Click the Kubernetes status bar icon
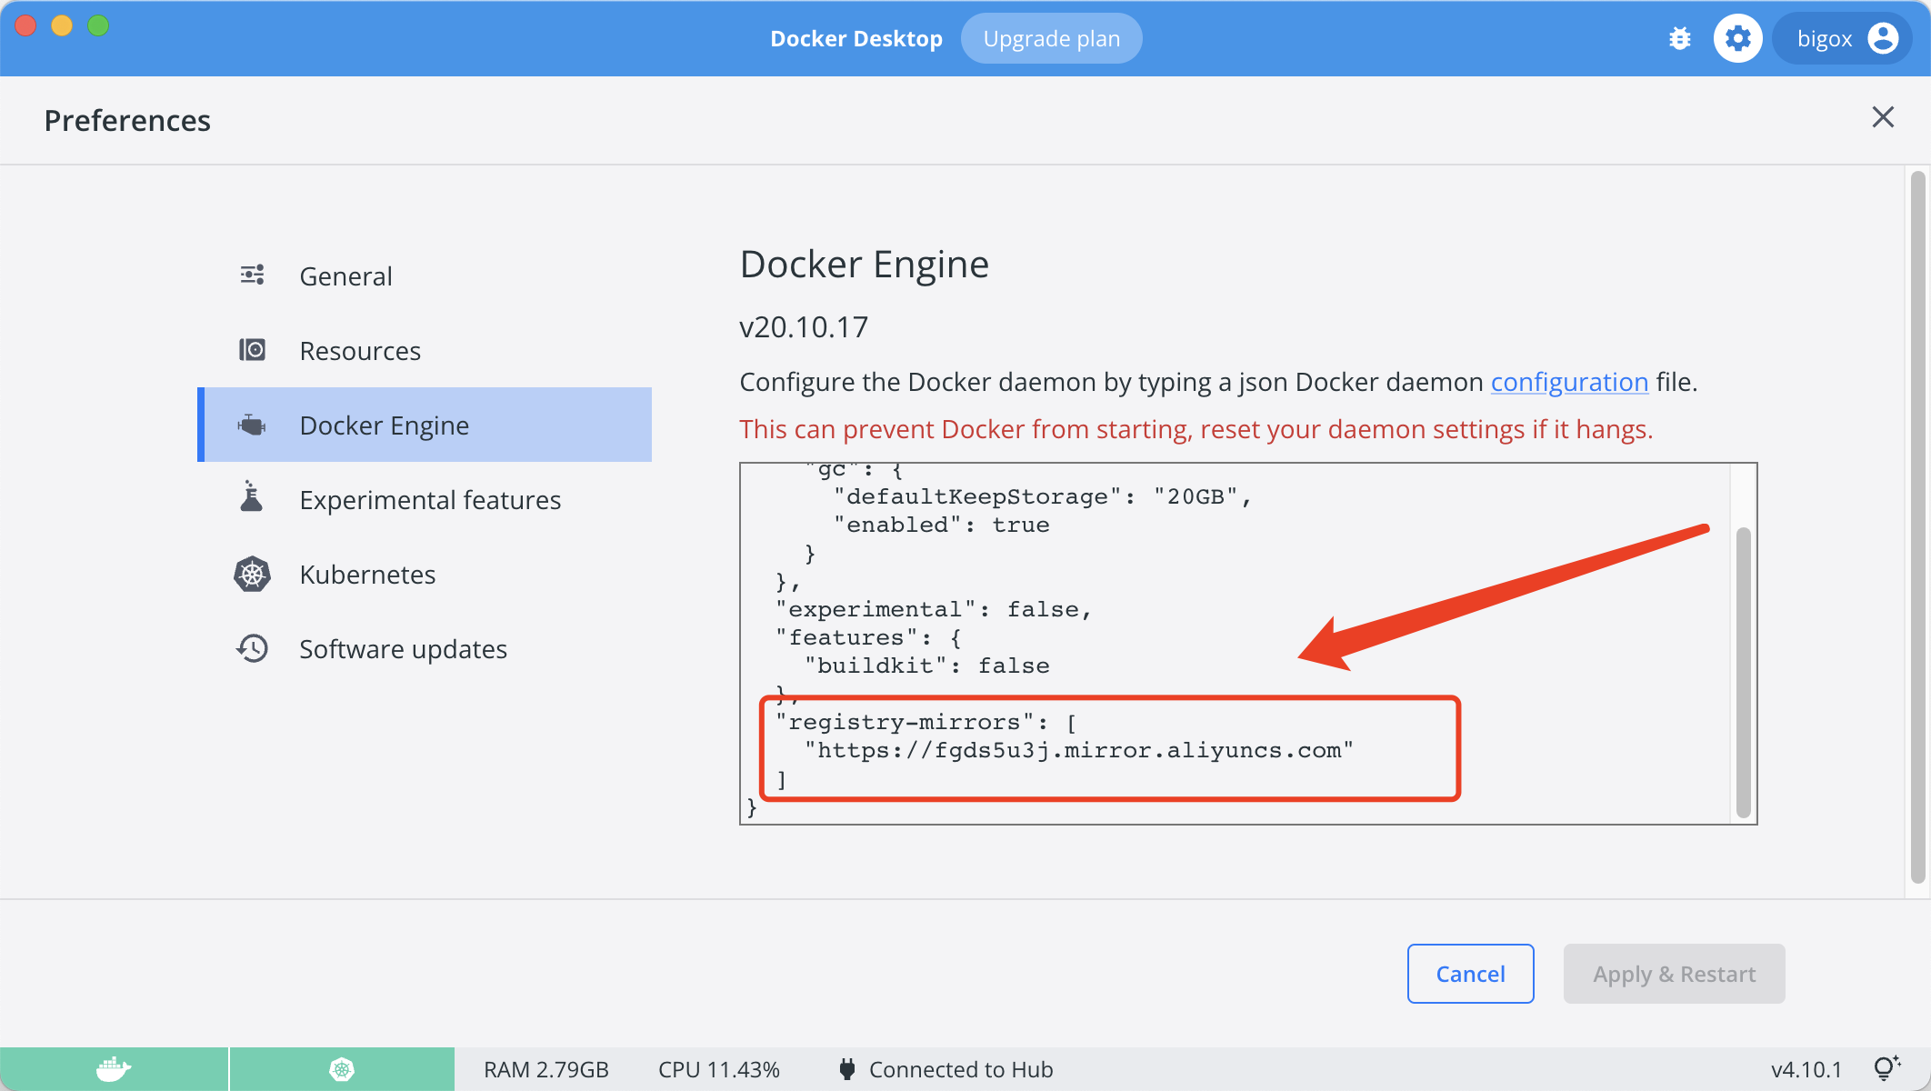 pyautogui.click(x=342, y=1069)
